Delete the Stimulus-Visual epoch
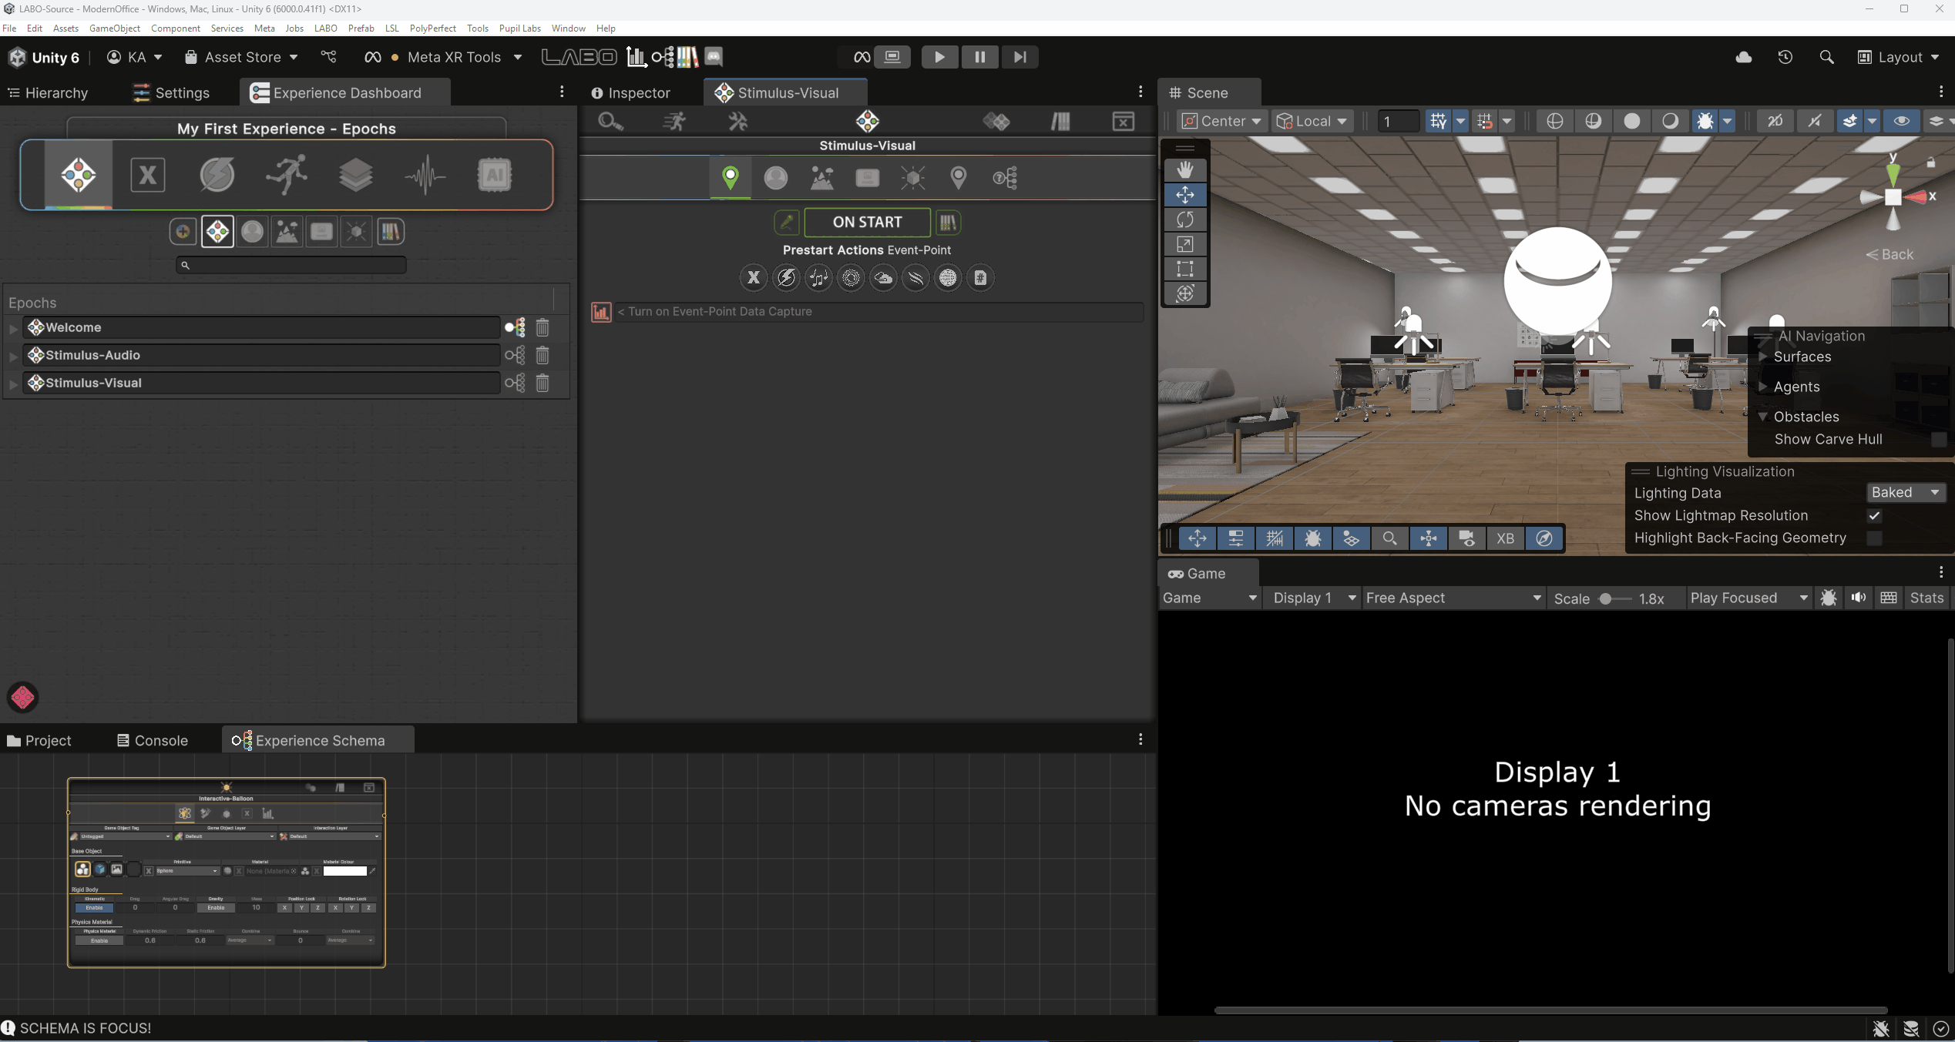The height and width of the screenshot is (1042, 1955). pyautogui.click(x=542, y=383)
